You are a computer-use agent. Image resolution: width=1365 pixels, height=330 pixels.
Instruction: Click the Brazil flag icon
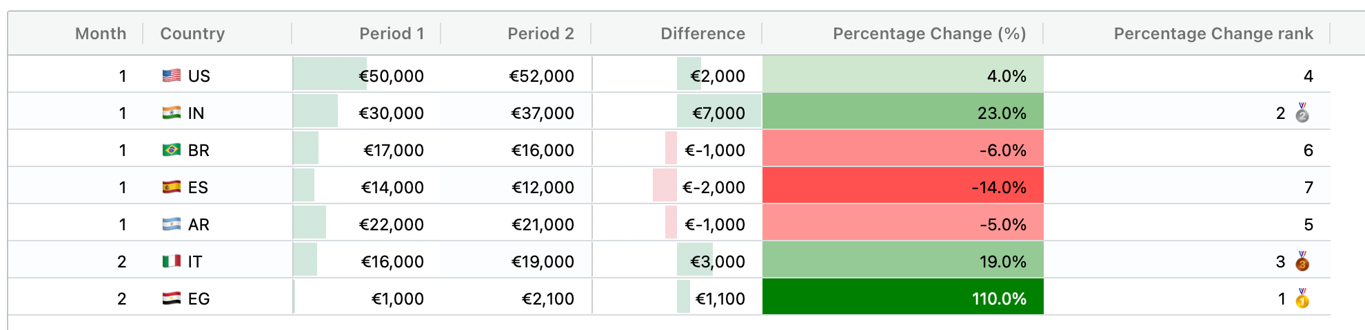coord(171,150)
